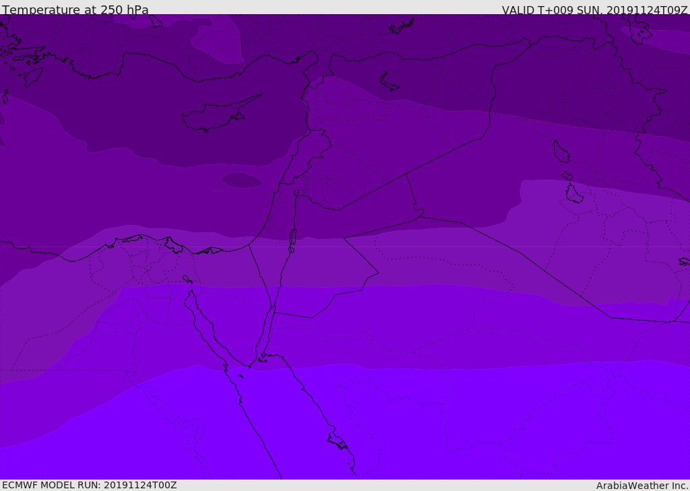690x491 pixels.
Task: Click the island of Cyprus on the map
Action: pyautogui.click(x=220, y=114)
